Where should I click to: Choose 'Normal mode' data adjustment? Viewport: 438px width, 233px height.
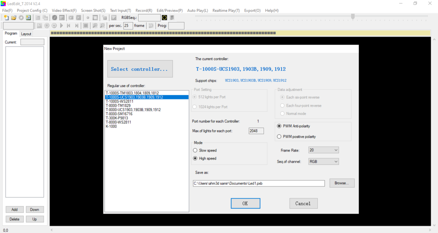(x=293, y=114)
